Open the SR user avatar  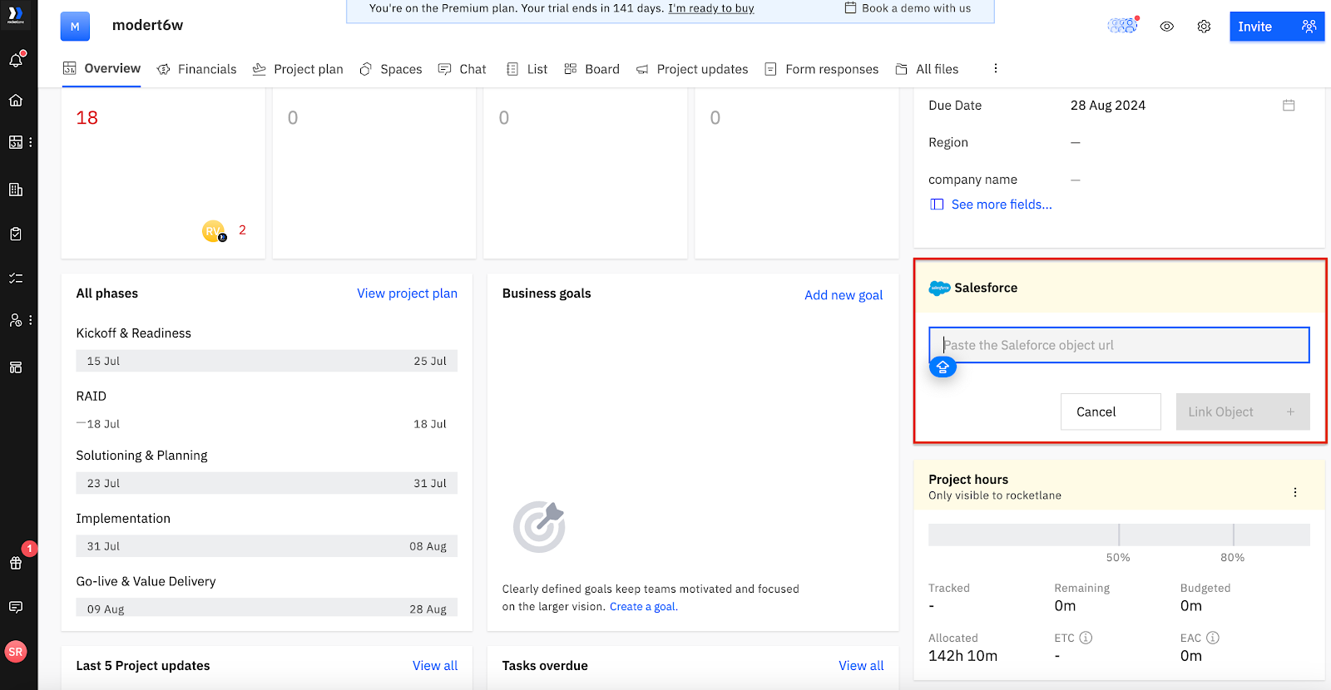coord(16,652)
